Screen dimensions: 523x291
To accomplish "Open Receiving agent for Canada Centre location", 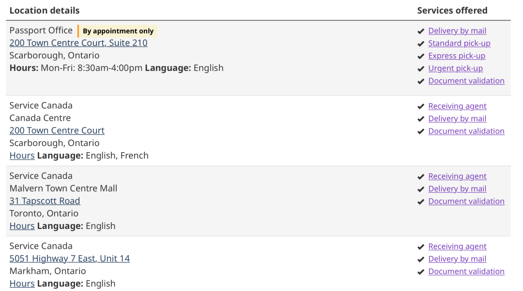I will (457, 106).
